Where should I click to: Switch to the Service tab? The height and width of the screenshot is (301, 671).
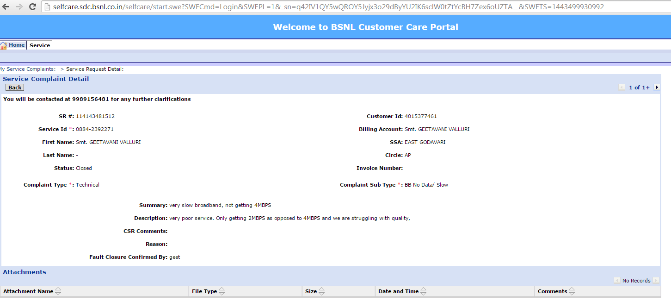tap(40, 45)
